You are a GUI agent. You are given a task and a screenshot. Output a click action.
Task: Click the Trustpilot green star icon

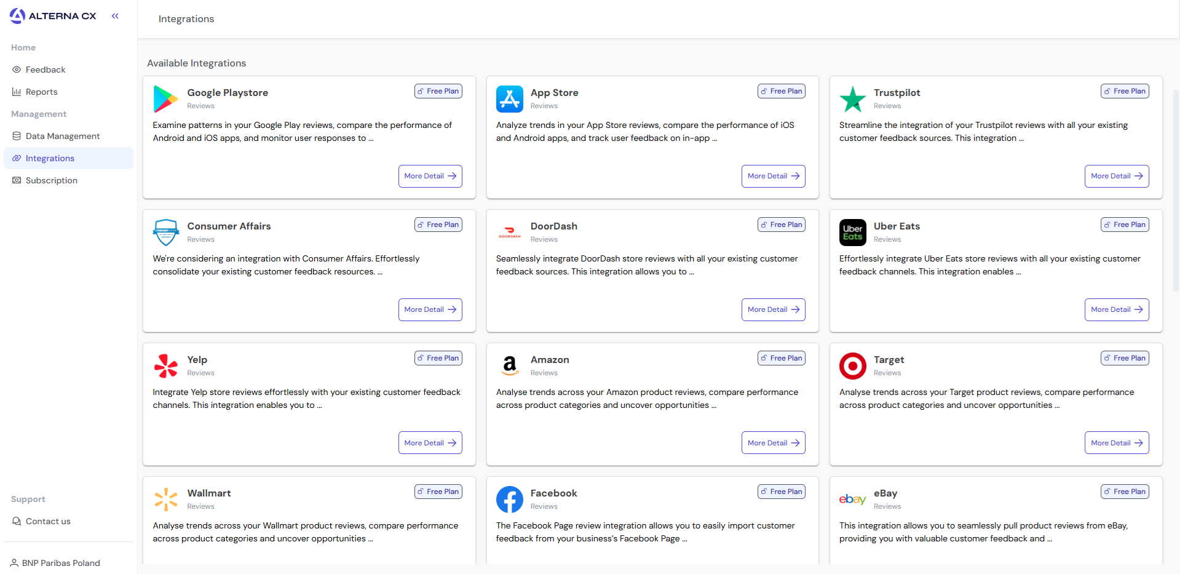point(852,99)
